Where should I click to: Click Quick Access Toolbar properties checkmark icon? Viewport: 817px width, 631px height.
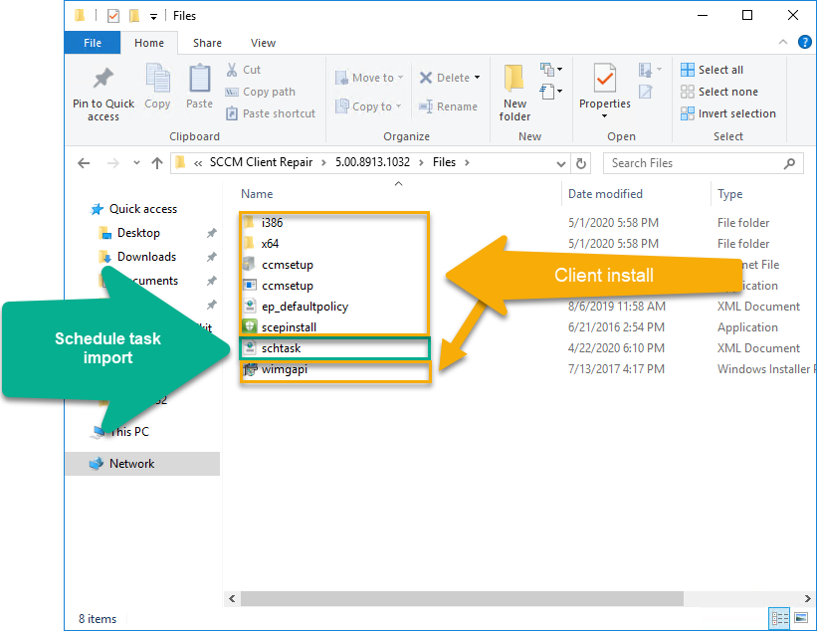click(x=113, y=16)
